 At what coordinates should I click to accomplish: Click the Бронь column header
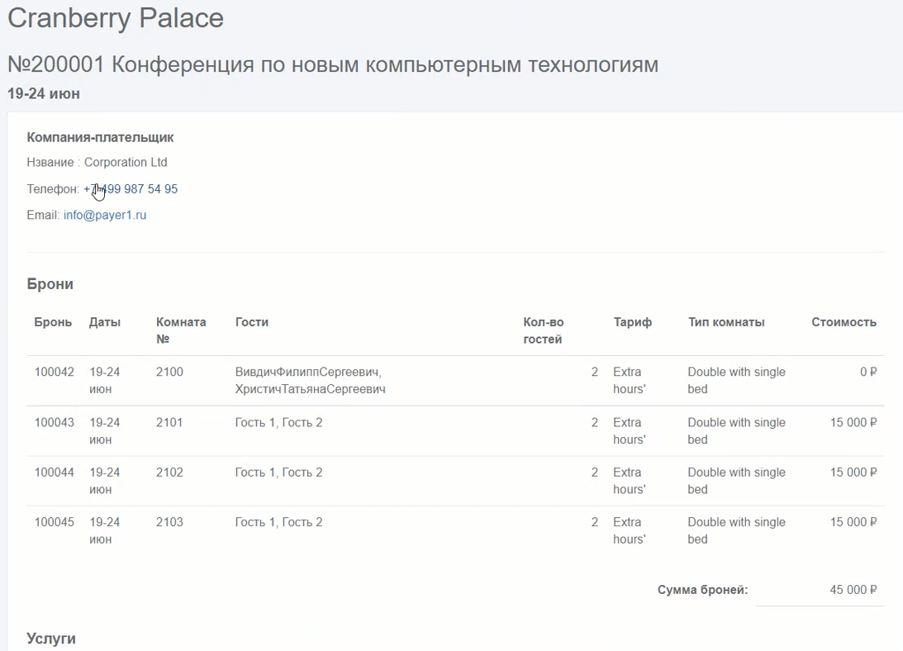pyautogui.click(x=53, y=322)
